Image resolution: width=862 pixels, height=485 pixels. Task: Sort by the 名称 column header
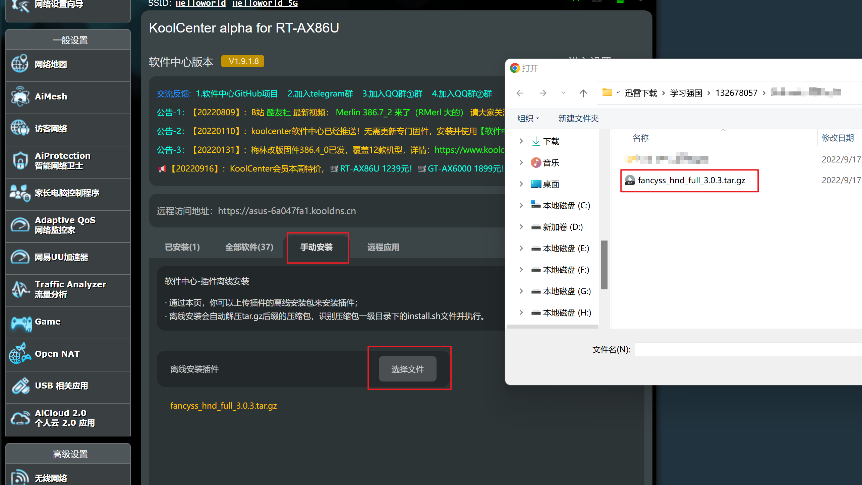click(640, 138)
